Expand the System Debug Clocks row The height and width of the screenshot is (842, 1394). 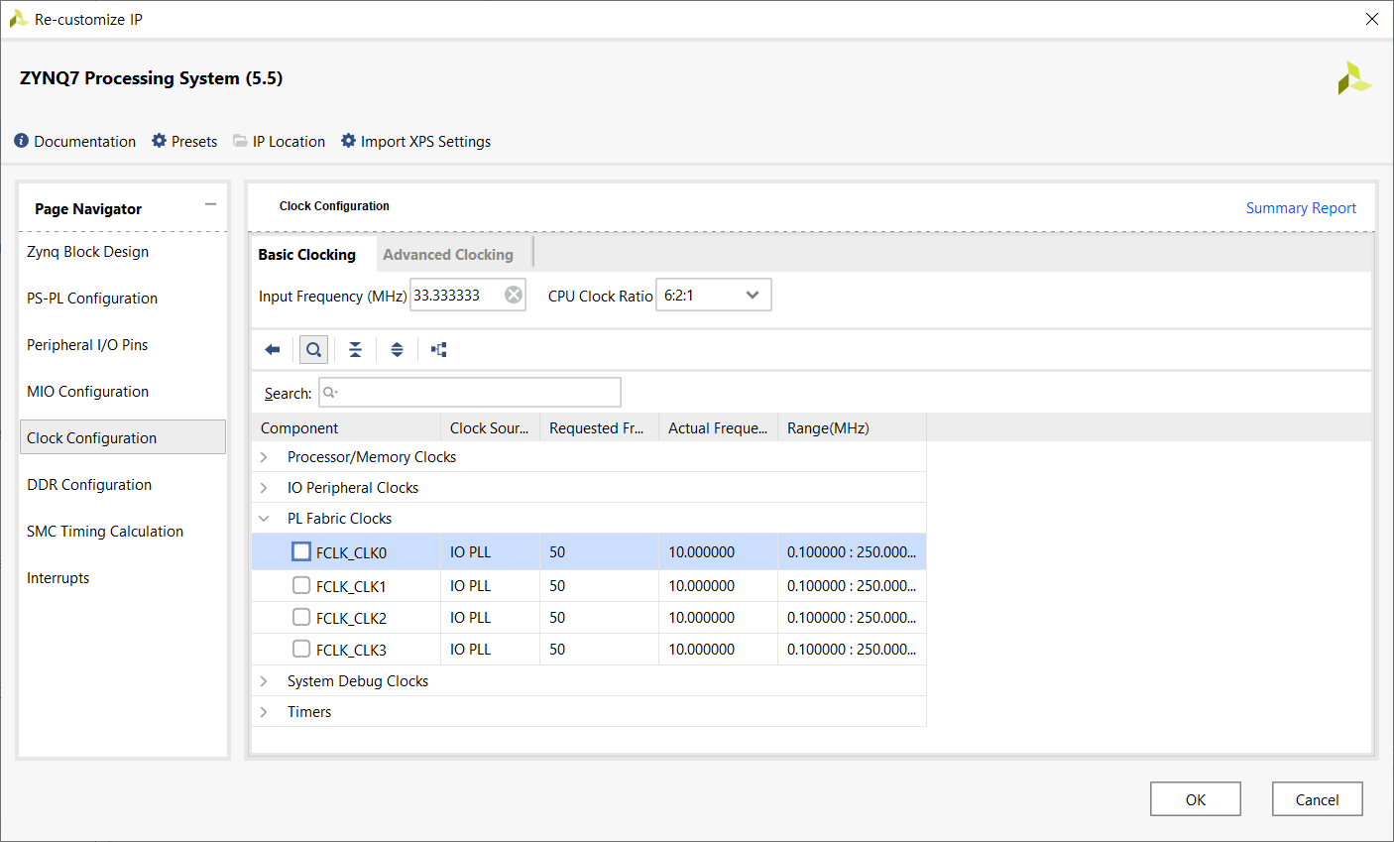point(264,681)
